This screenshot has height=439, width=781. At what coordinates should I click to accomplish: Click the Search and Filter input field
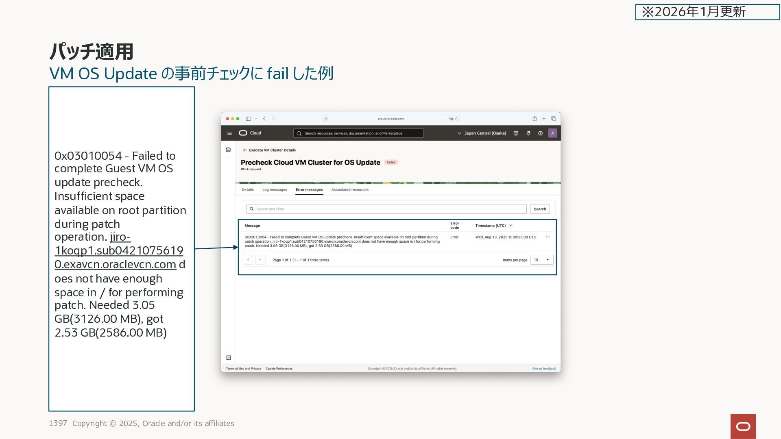(386, 209)
